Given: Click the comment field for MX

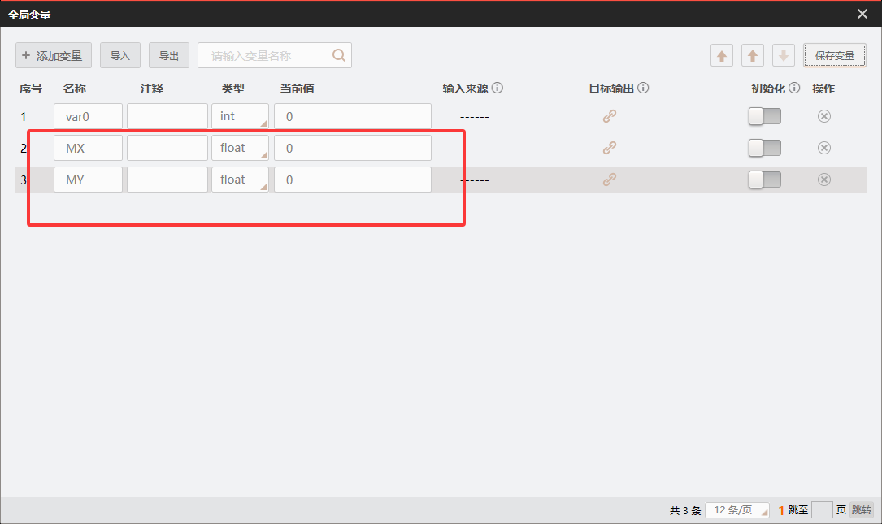Looking at the screenshot, I should [167, 148].
